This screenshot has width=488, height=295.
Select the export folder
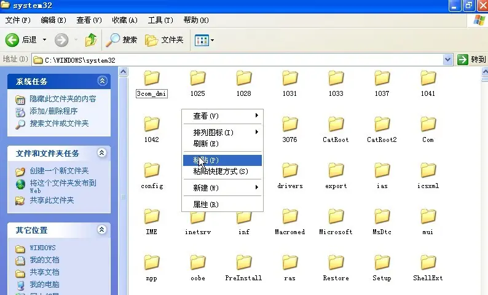[336, 176]
